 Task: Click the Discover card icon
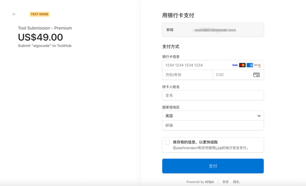pyautogui.click(x=258, y=65)
